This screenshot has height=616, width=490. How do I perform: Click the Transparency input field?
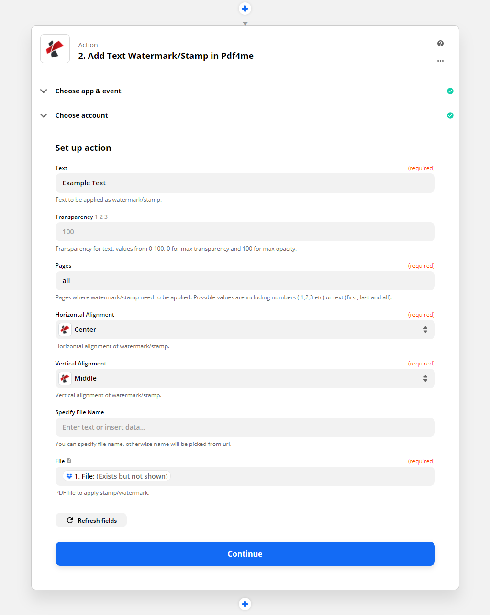pyautogui.click(x=245, y=232)
